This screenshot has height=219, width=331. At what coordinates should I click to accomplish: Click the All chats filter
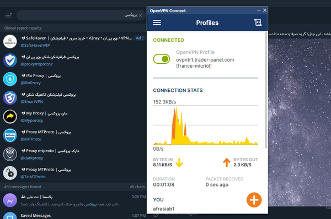[x=137, y=187]
